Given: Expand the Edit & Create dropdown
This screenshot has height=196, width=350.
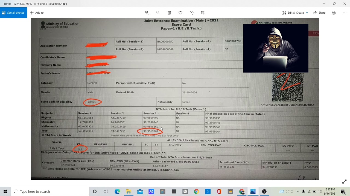Looking at the screenshot, I should (295, 13).
